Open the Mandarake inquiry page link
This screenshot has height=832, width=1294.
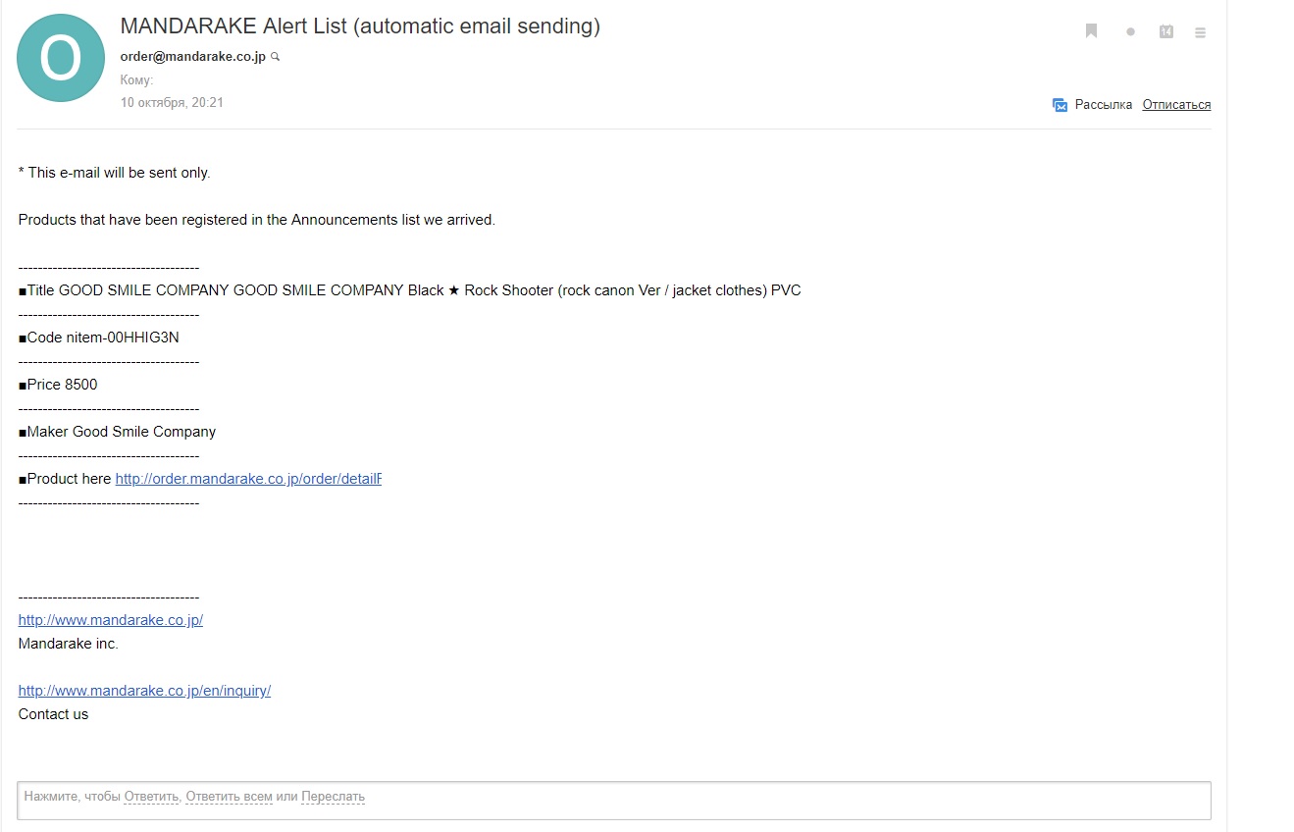point(144,691)
